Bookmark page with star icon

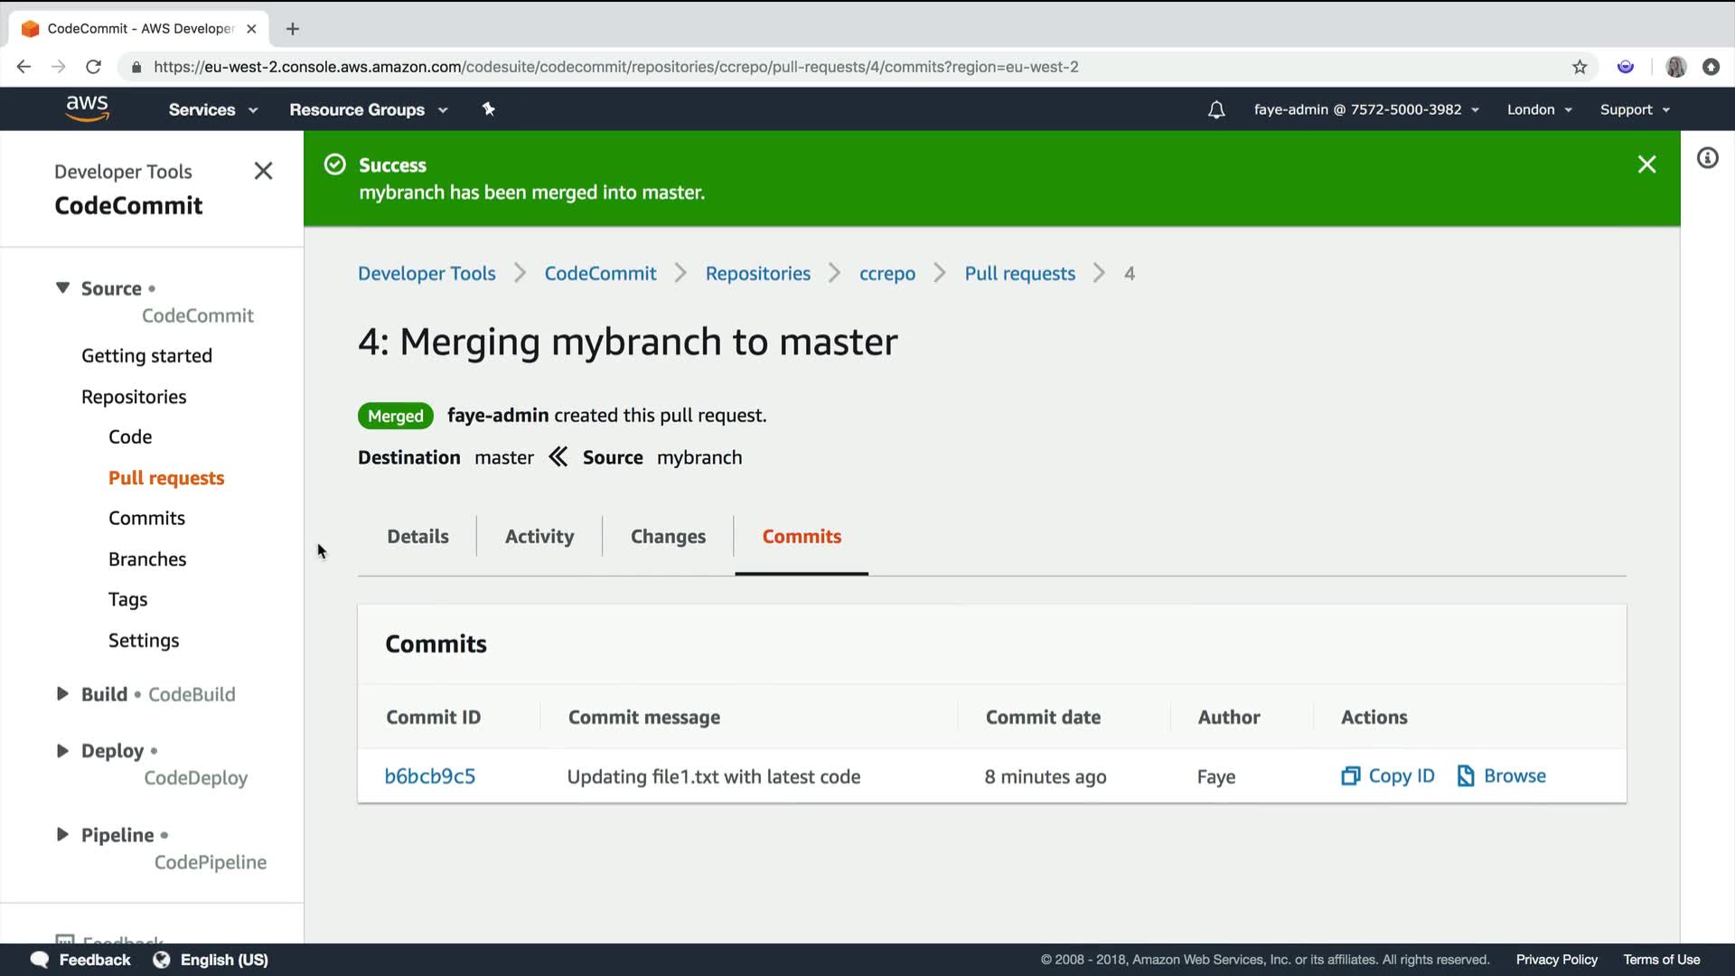pyautogui.click(x=1580, y=67)
